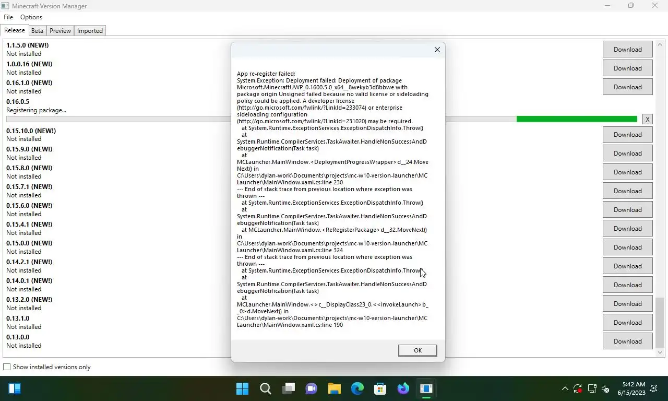This screenshot has height=401, width=668.
Task: Open the Windows Start menu
Action: coord(243,388)
